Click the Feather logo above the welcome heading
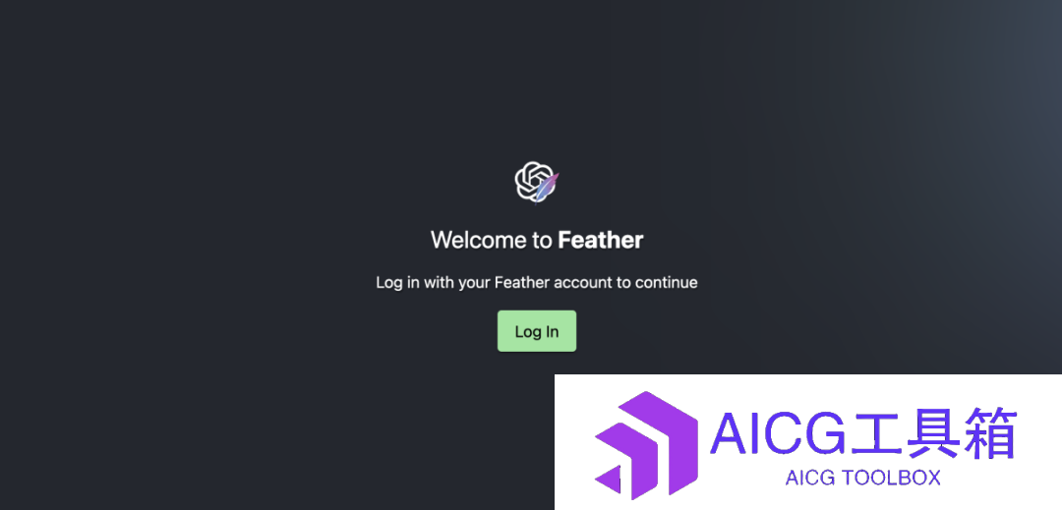Viewport: 1062px width, 510px height. [537, 183]
